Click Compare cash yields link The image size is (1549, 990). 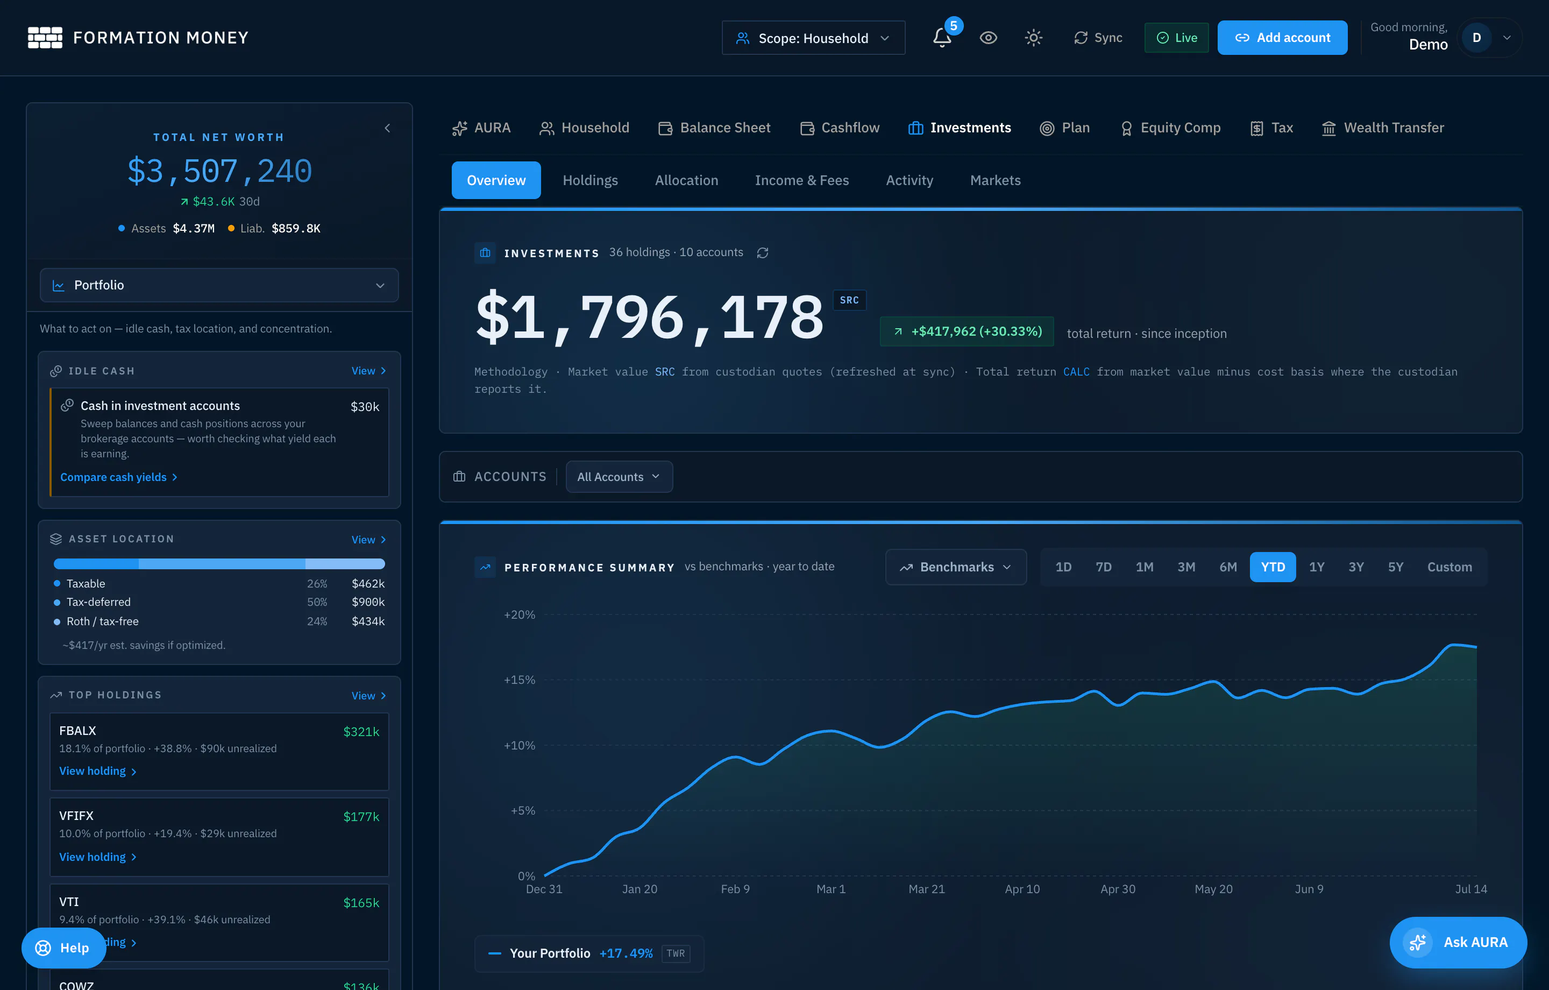pyautogui.click(x=119, y=477)
